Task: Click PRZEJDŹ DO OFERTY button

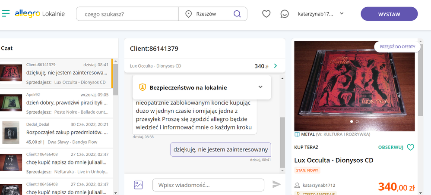Action: [397, 47]
